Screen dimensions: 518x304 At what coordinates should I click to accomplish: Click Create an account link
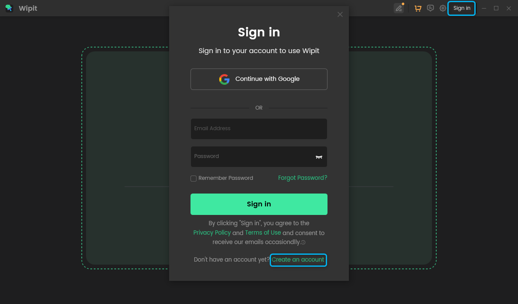298,259
